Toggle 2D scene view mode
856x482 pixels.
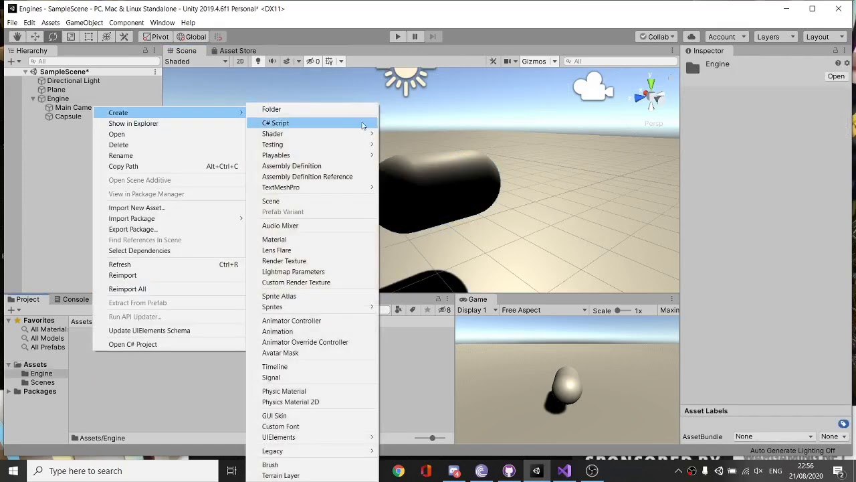pyautogui.click(x=240, y=61)
